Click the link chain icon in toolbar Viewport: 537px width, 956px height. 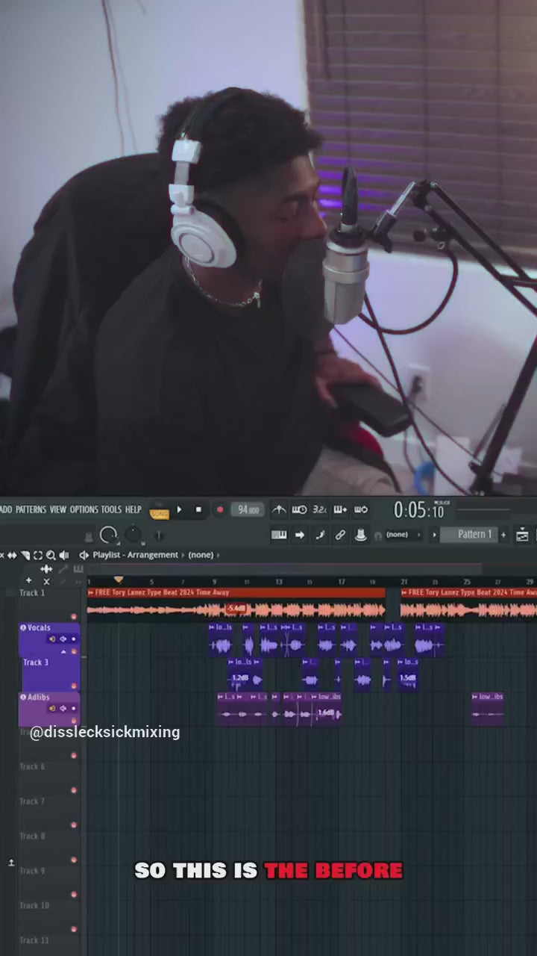click(x=340, y=535)
